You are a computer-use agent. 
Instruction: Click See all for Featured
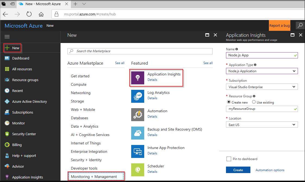tap(208, 63)
